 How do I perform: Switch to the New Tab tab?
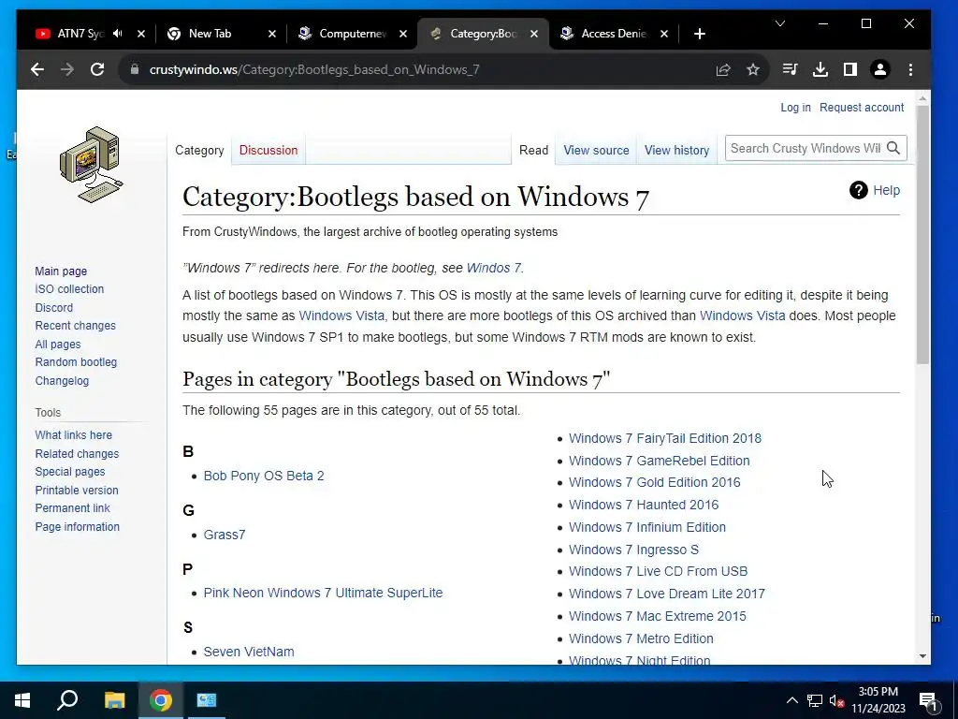(210, 34)
